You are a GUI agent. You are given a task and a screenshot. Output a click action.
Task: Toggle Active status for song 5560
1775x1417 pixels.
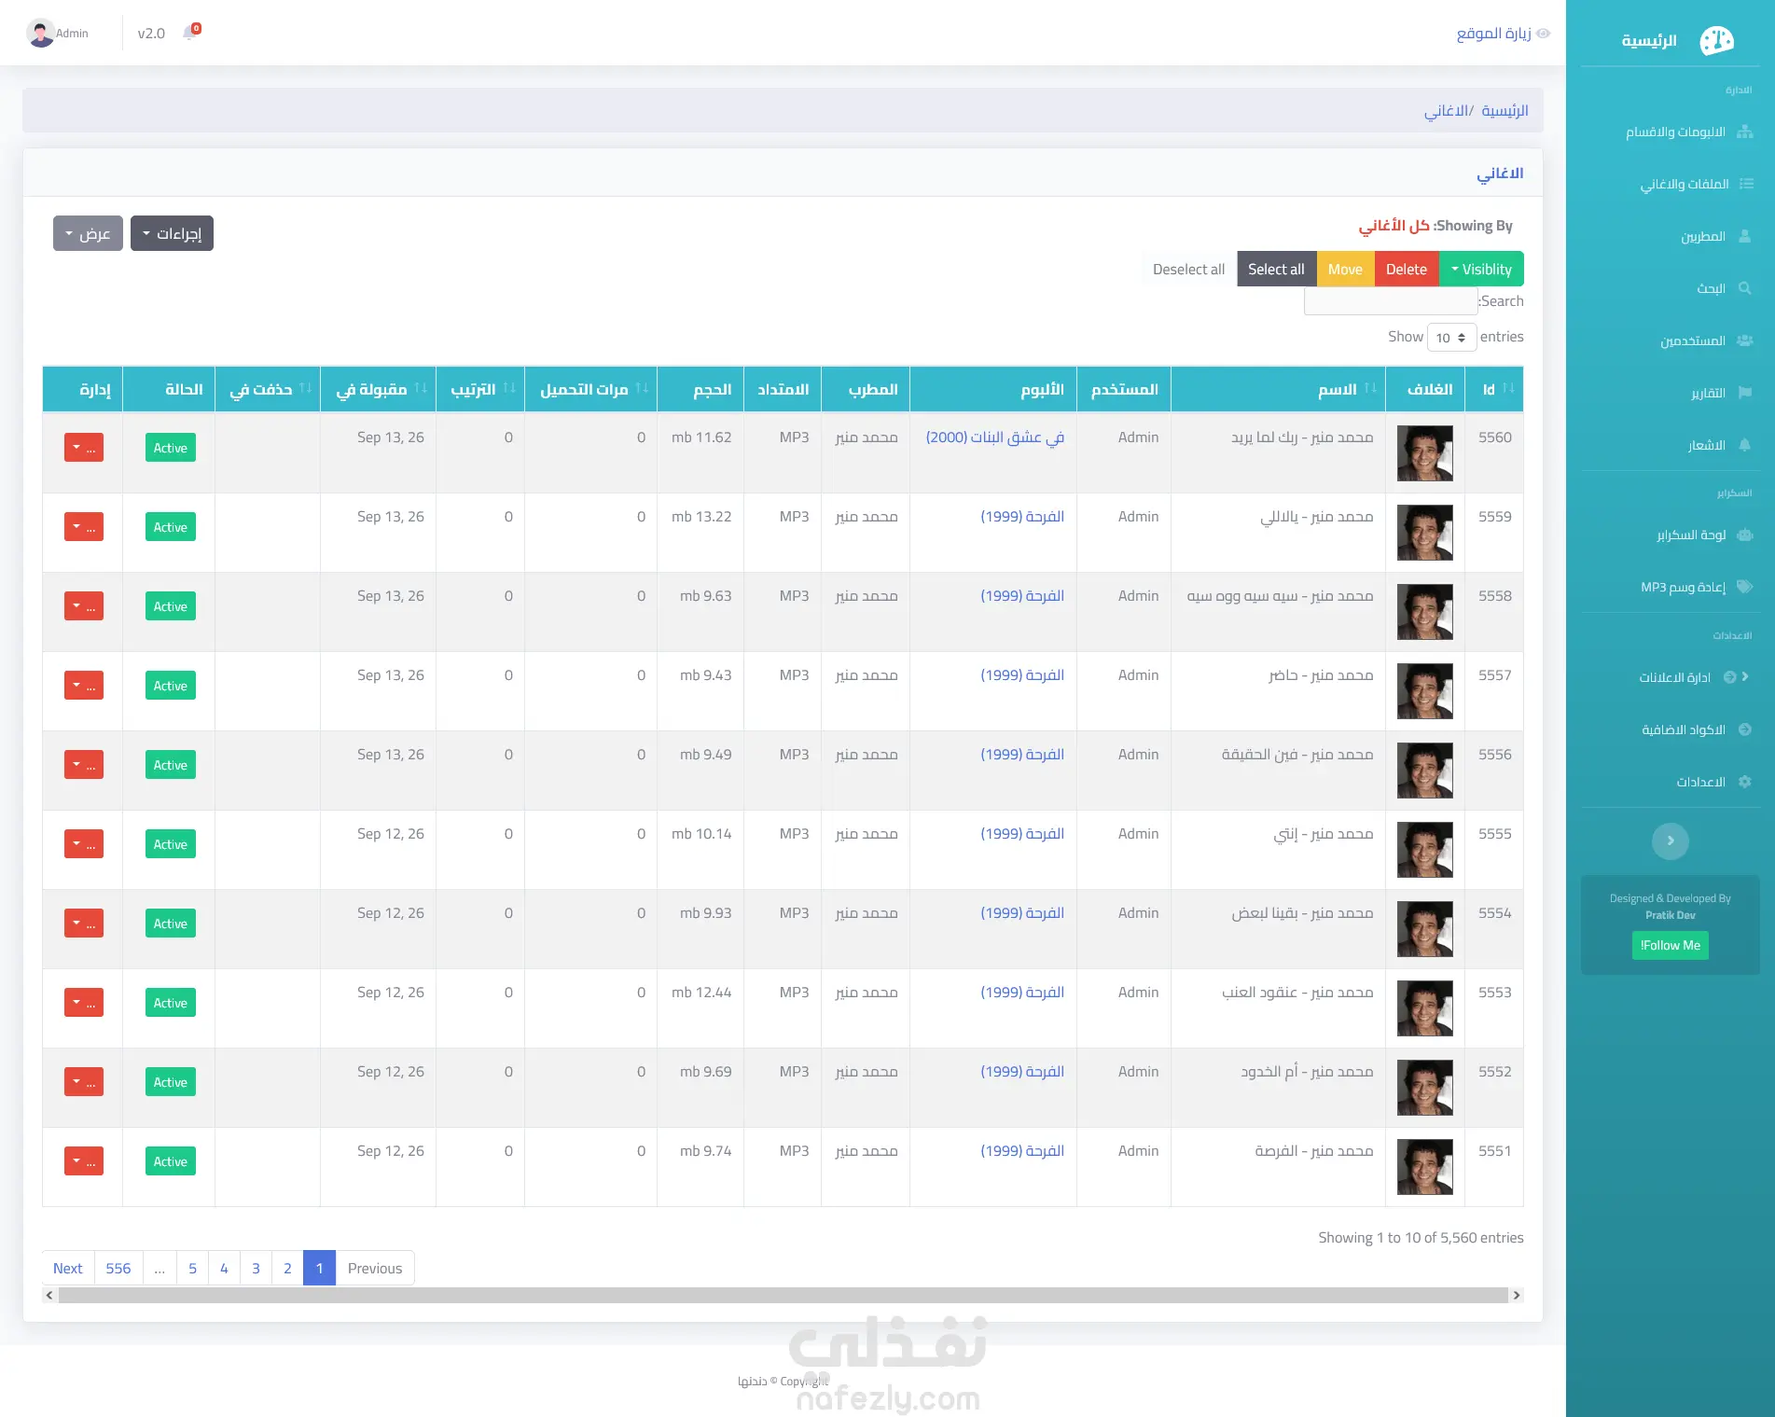tap(171, 448)
